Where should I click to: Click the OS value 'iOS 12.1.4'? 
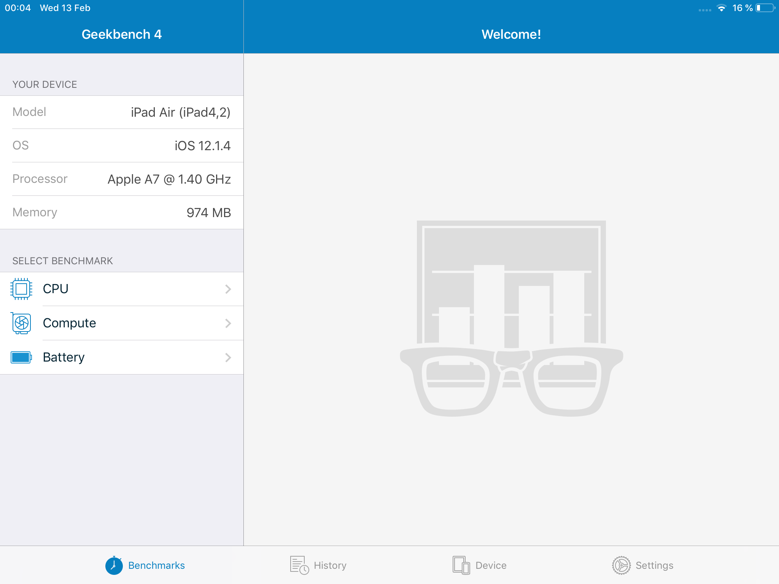point(202,146)
